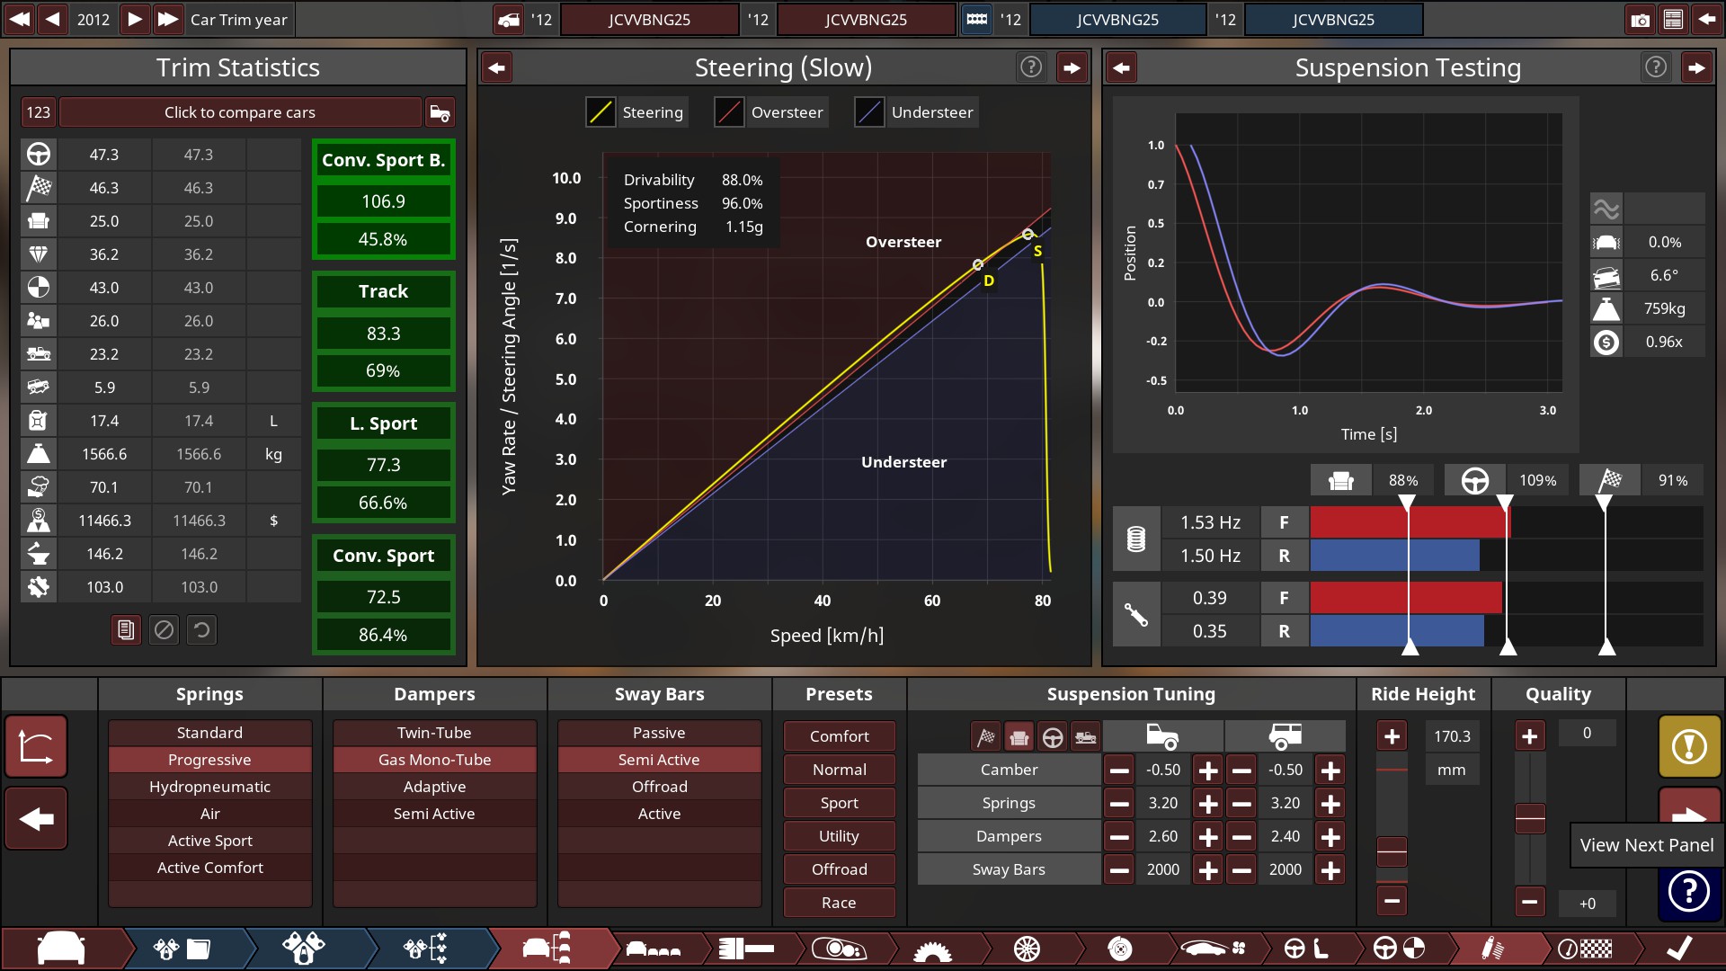Toggle the red Oversteer legend line
Viewport: 1726px width, 971px height.
(729, 112)
